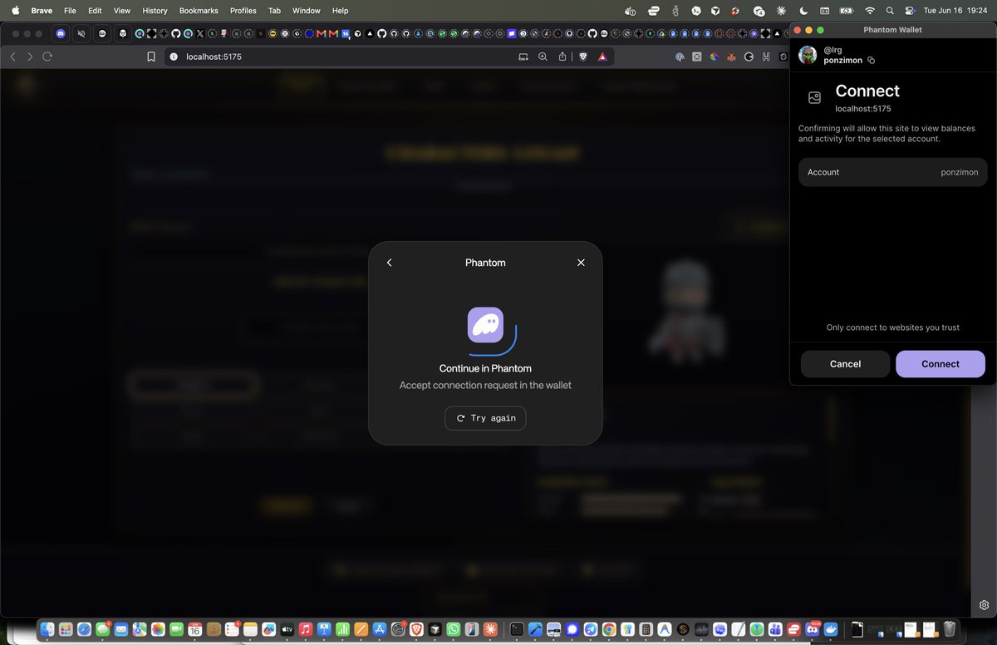997x645 pixels.
Task: Open the View menu
Action: point(122,11)
